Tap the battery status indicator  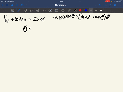point(121,1)
